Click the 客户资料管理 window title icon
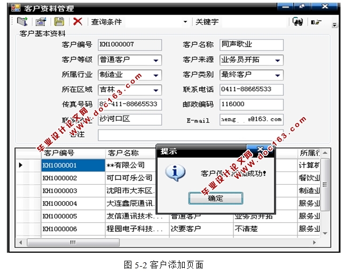 coord(16,8)
